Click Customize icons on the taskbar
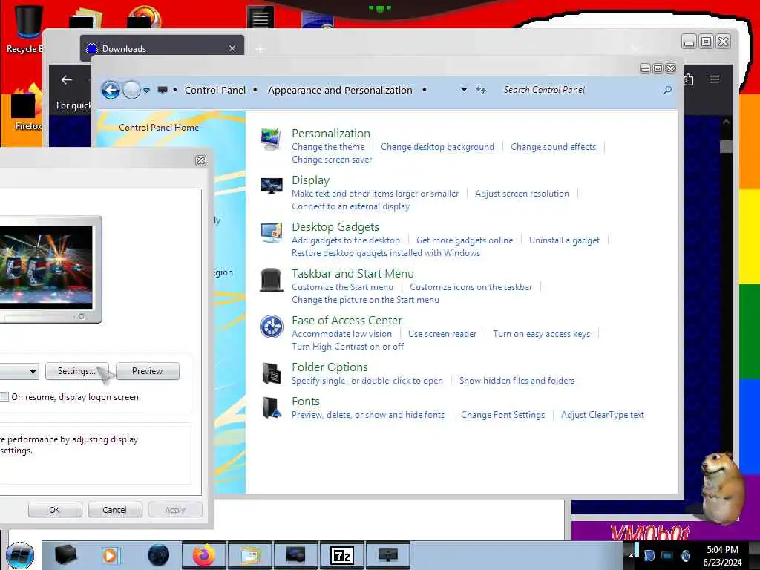This screenshot has height=570, width=760. 471,287
